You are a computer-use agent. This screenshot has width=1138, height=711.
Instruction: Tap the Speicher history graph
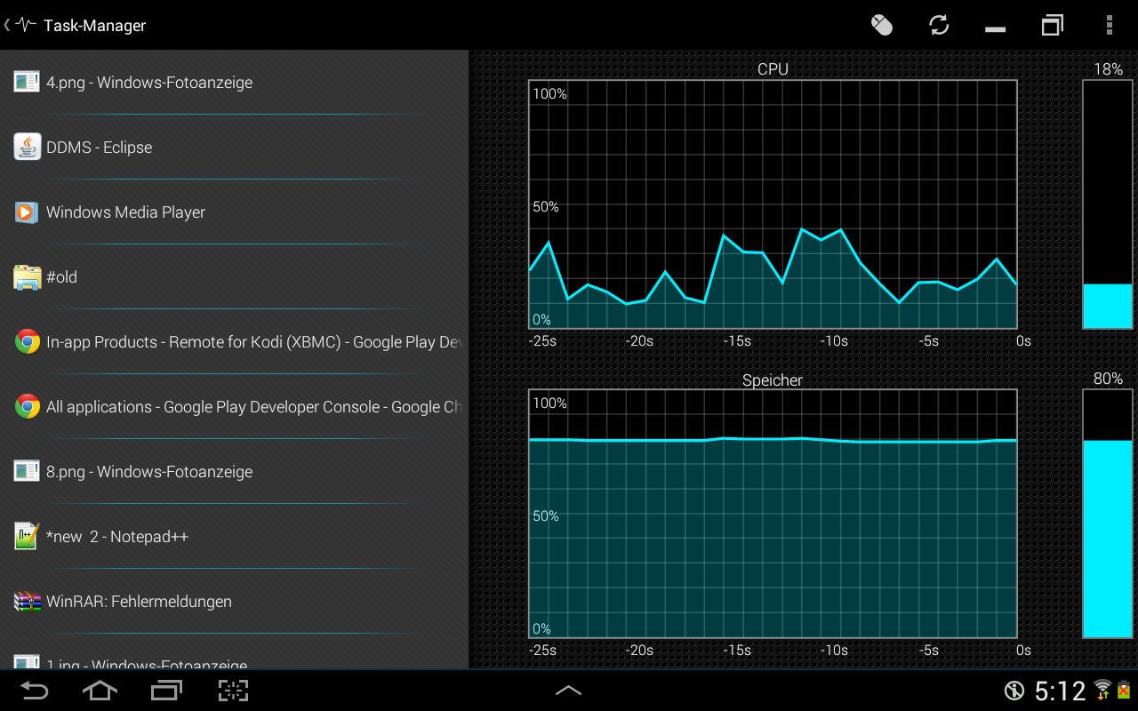[773, 514]
